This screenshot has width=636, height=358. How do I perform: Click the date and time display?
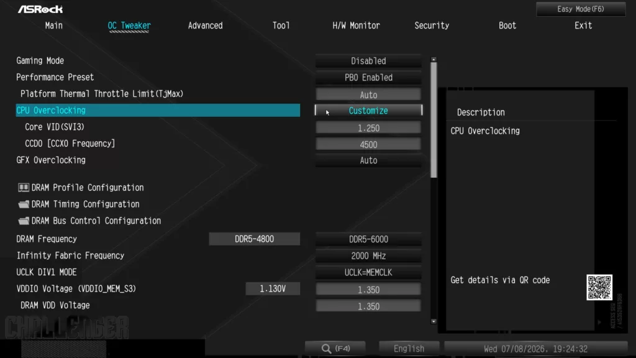[x=535, y=349]
